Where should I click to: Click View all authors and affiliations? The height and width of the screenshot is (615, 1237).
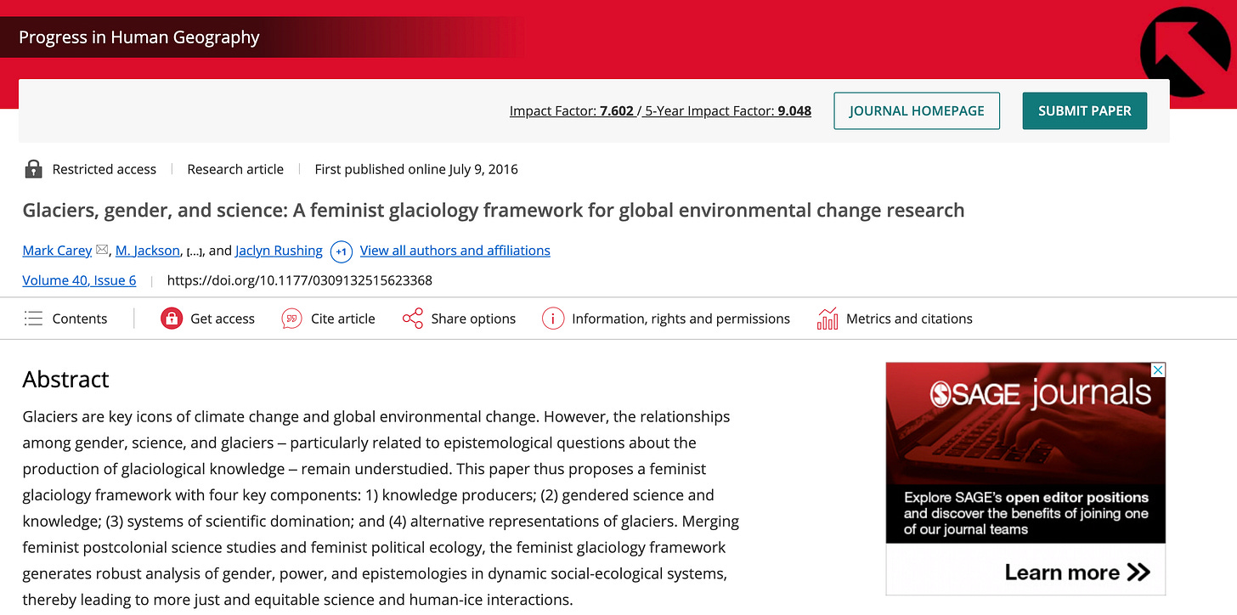pos(455,251)
